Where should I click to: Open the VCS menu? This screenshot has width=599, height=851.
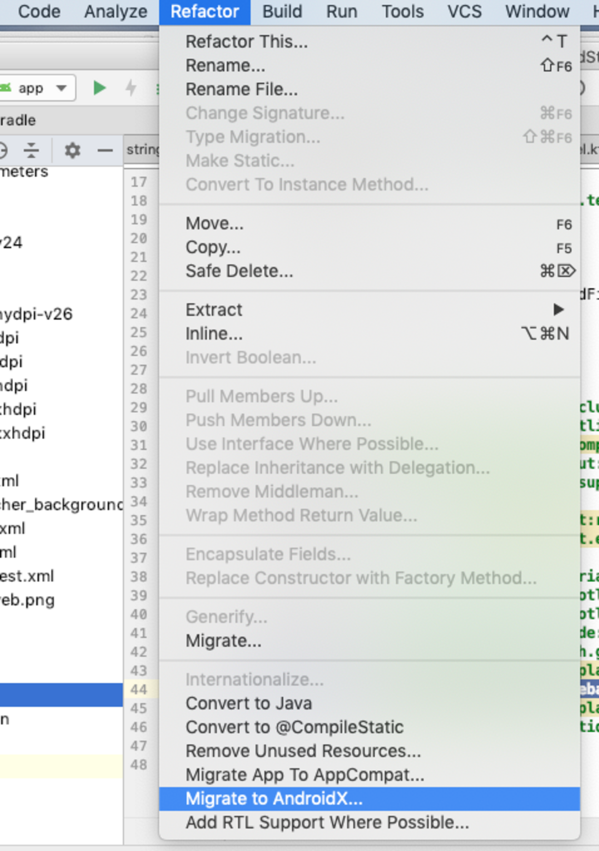tap(464, 12)
